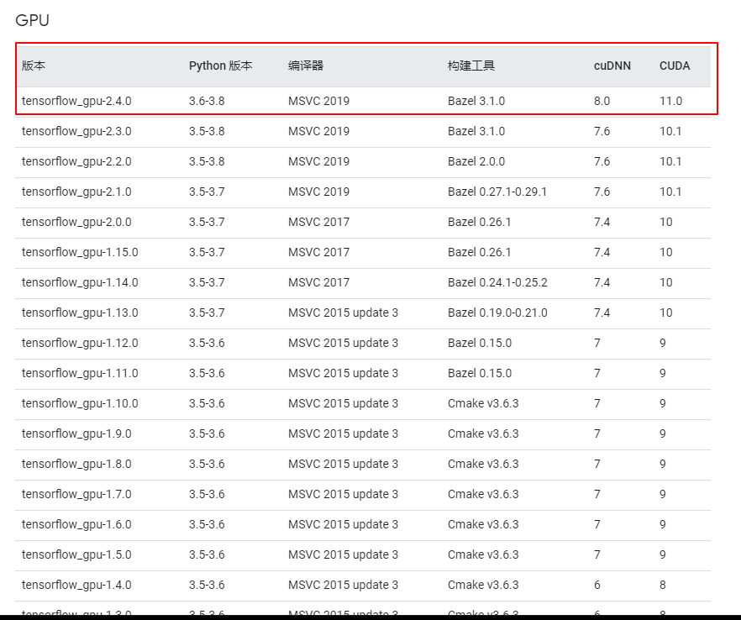Image resolution: width=741 pixels, height=620 pixels.
Task: Click Cmake v3.6.3 in the 1.10.0 row
Action: tap(483, 403)
